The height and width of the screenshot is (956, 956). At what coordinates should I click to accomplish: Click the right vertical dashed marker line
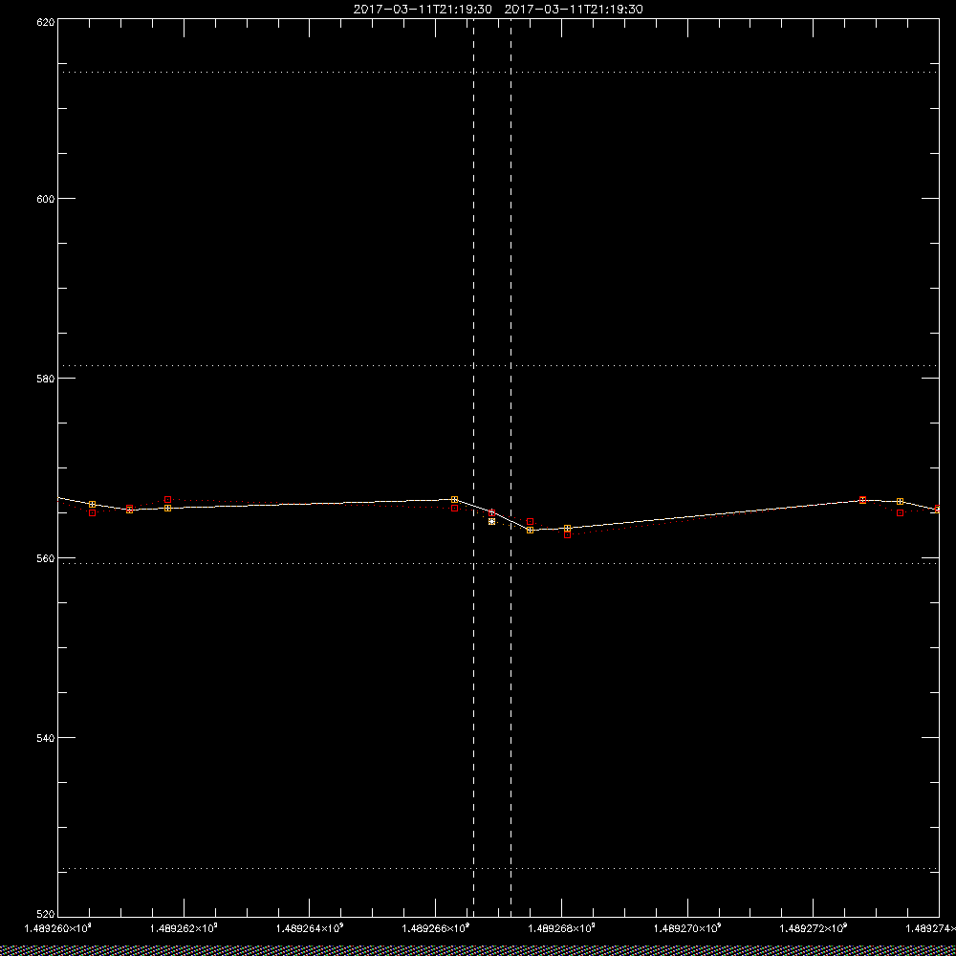511,467
